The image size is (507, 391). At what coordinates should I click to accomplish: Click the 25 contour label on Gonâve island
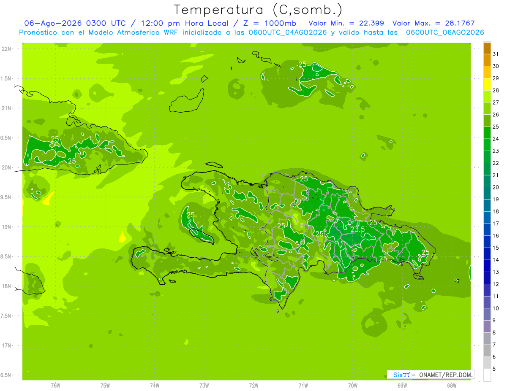[191, 215]
